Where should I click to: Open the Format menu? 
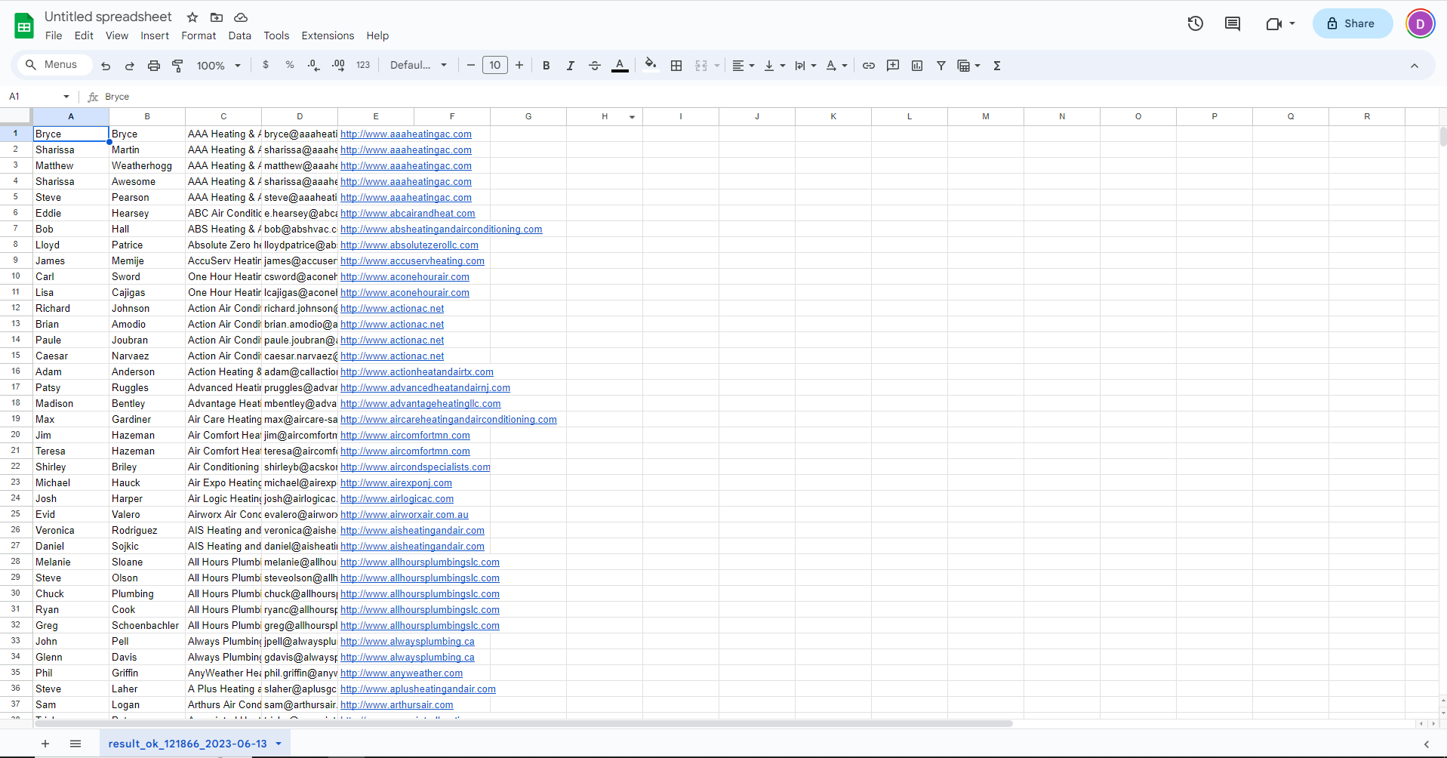pyautogui.click(x=199, y=35)
